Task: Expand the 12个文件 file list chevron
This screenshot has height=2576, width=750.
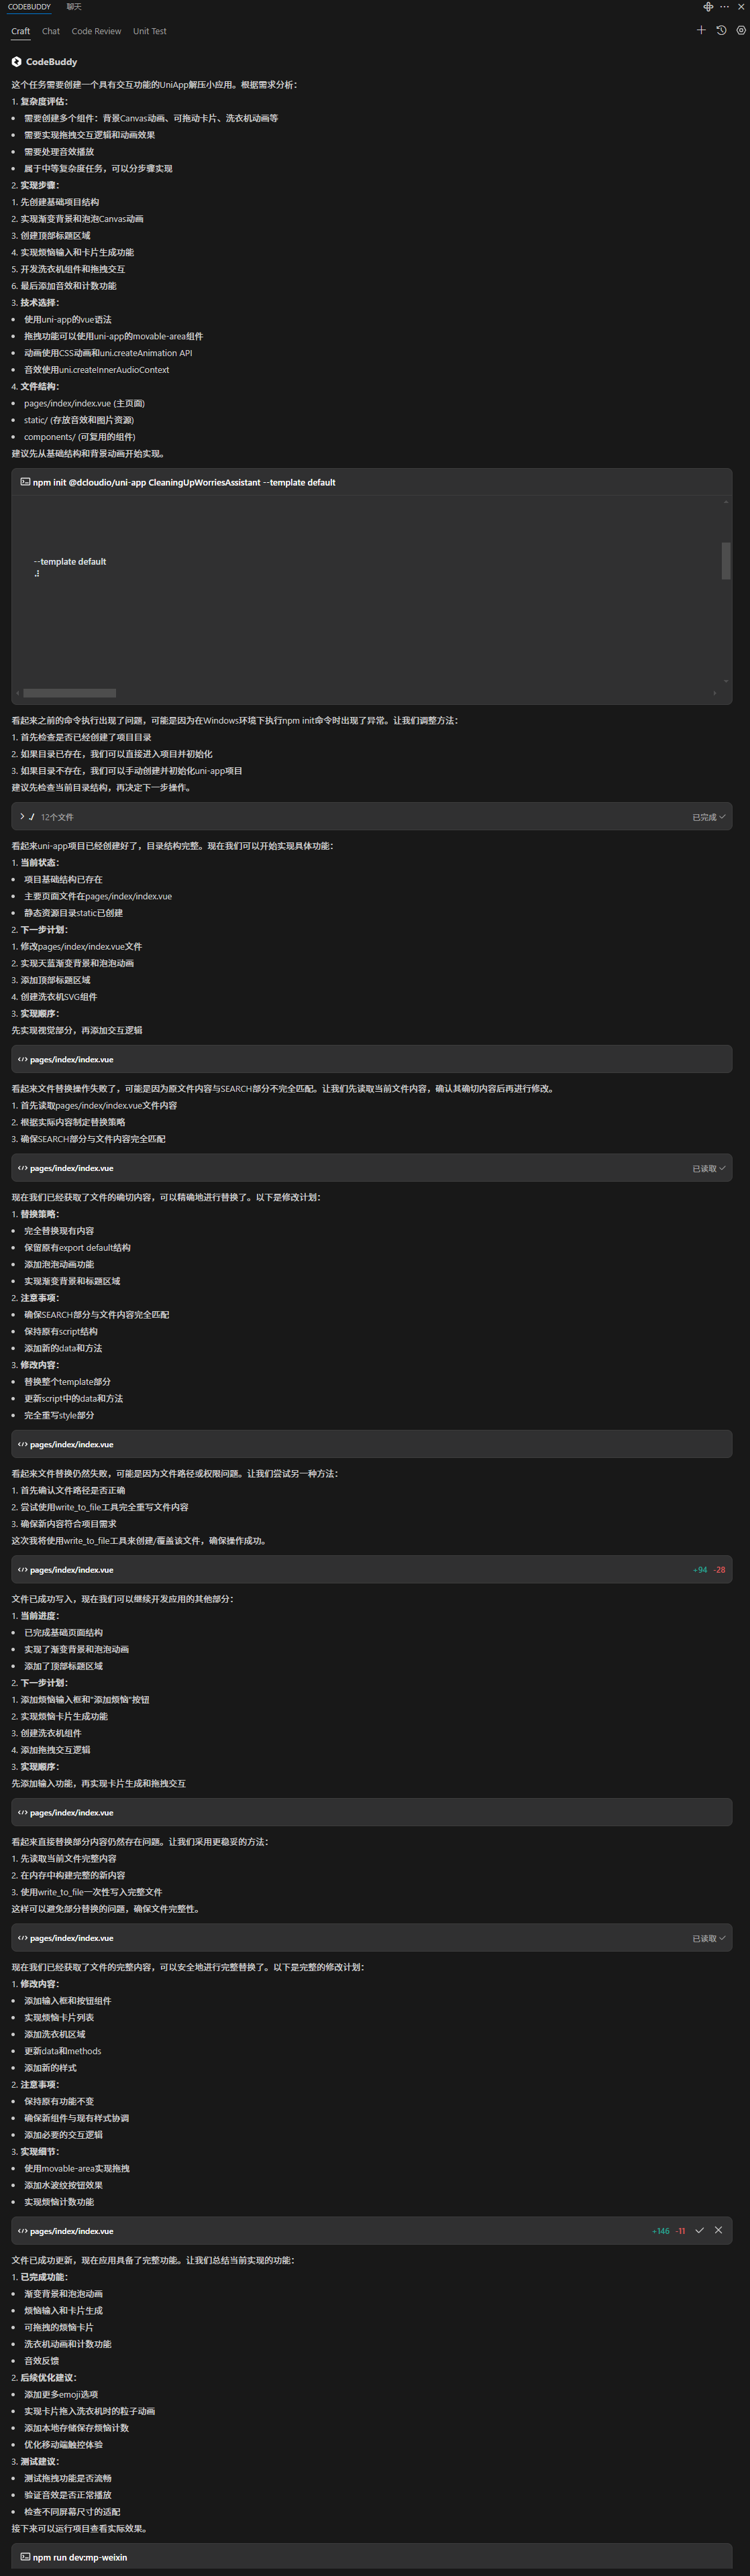Action: click(22, 816)
